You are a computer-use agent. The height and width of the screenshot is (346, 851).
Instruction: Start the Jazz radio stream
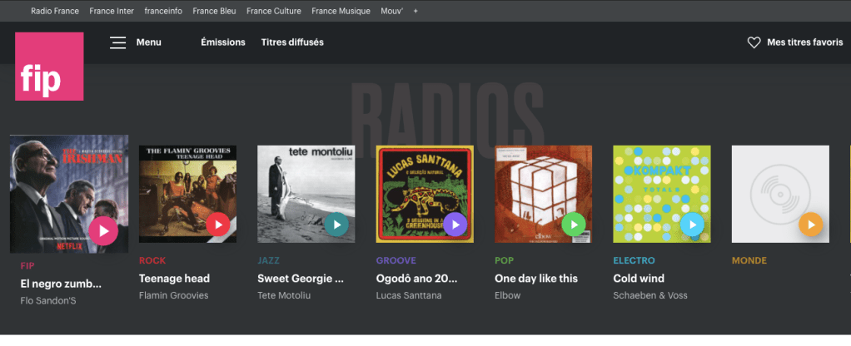coord(336,224)
